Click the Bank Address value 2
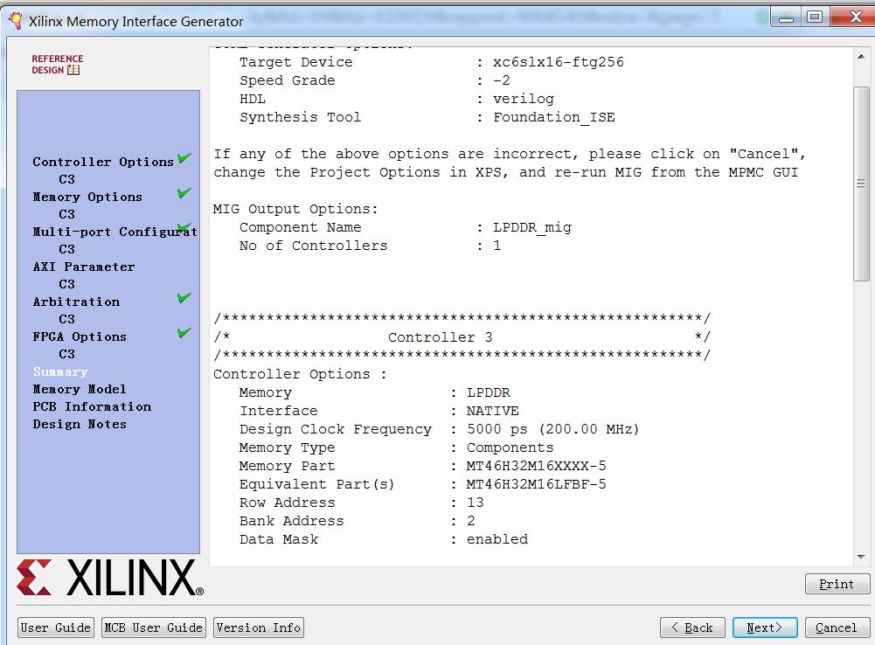 click(471, 521)
